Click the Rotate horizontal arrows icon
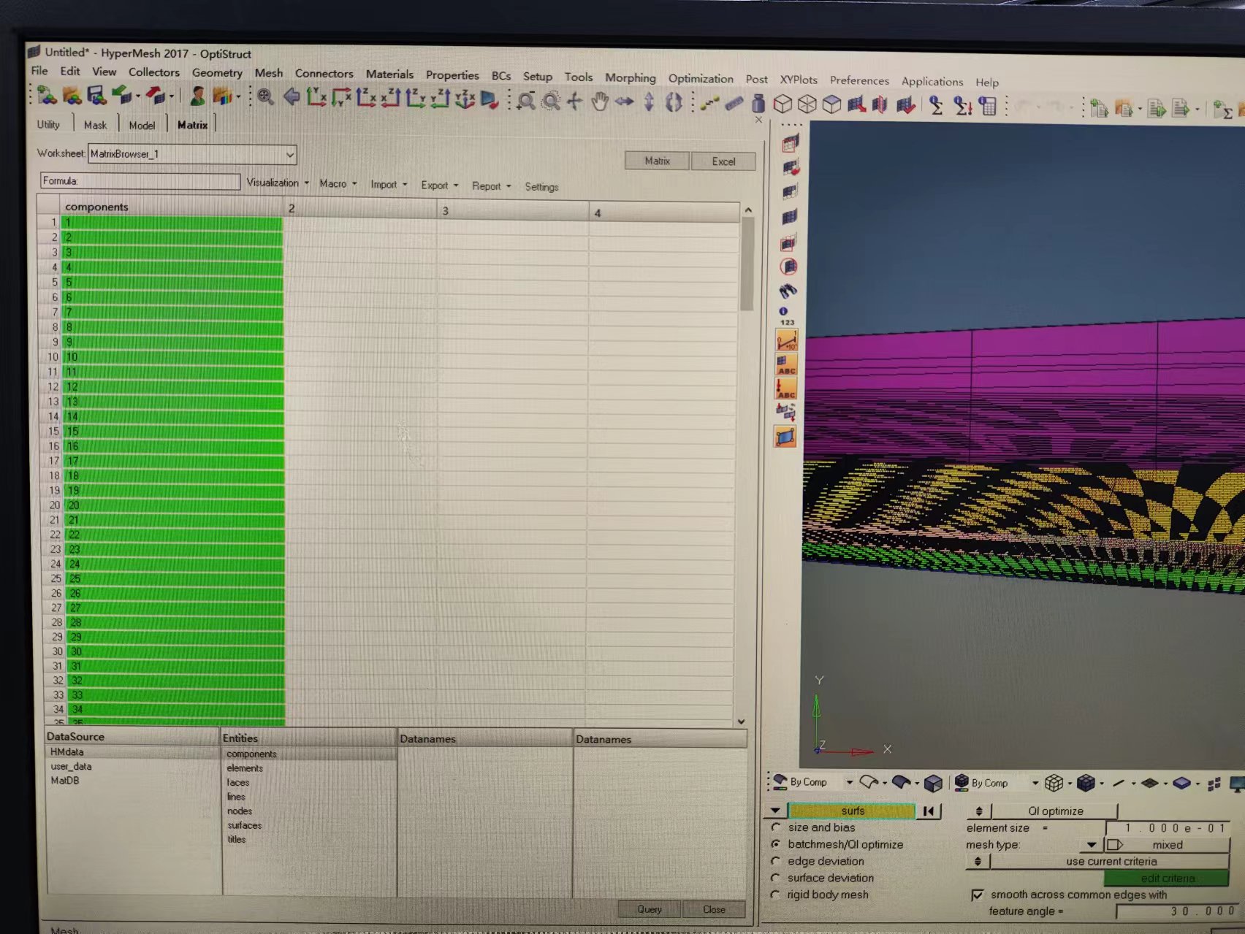The width and height of the screenshot is (1245, 934). (624, 102)
